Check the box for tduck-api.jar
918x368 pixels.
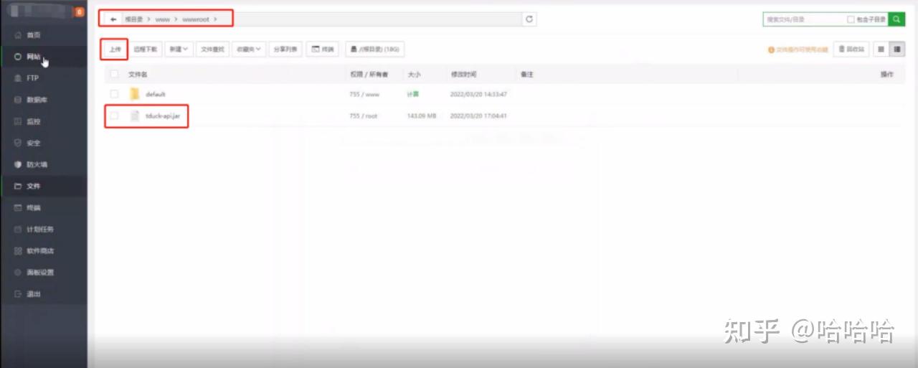tap(114, 115)
